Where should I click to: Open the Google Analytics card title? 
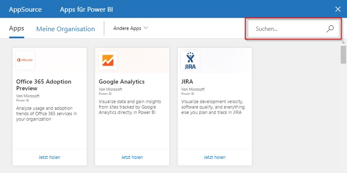122,82
